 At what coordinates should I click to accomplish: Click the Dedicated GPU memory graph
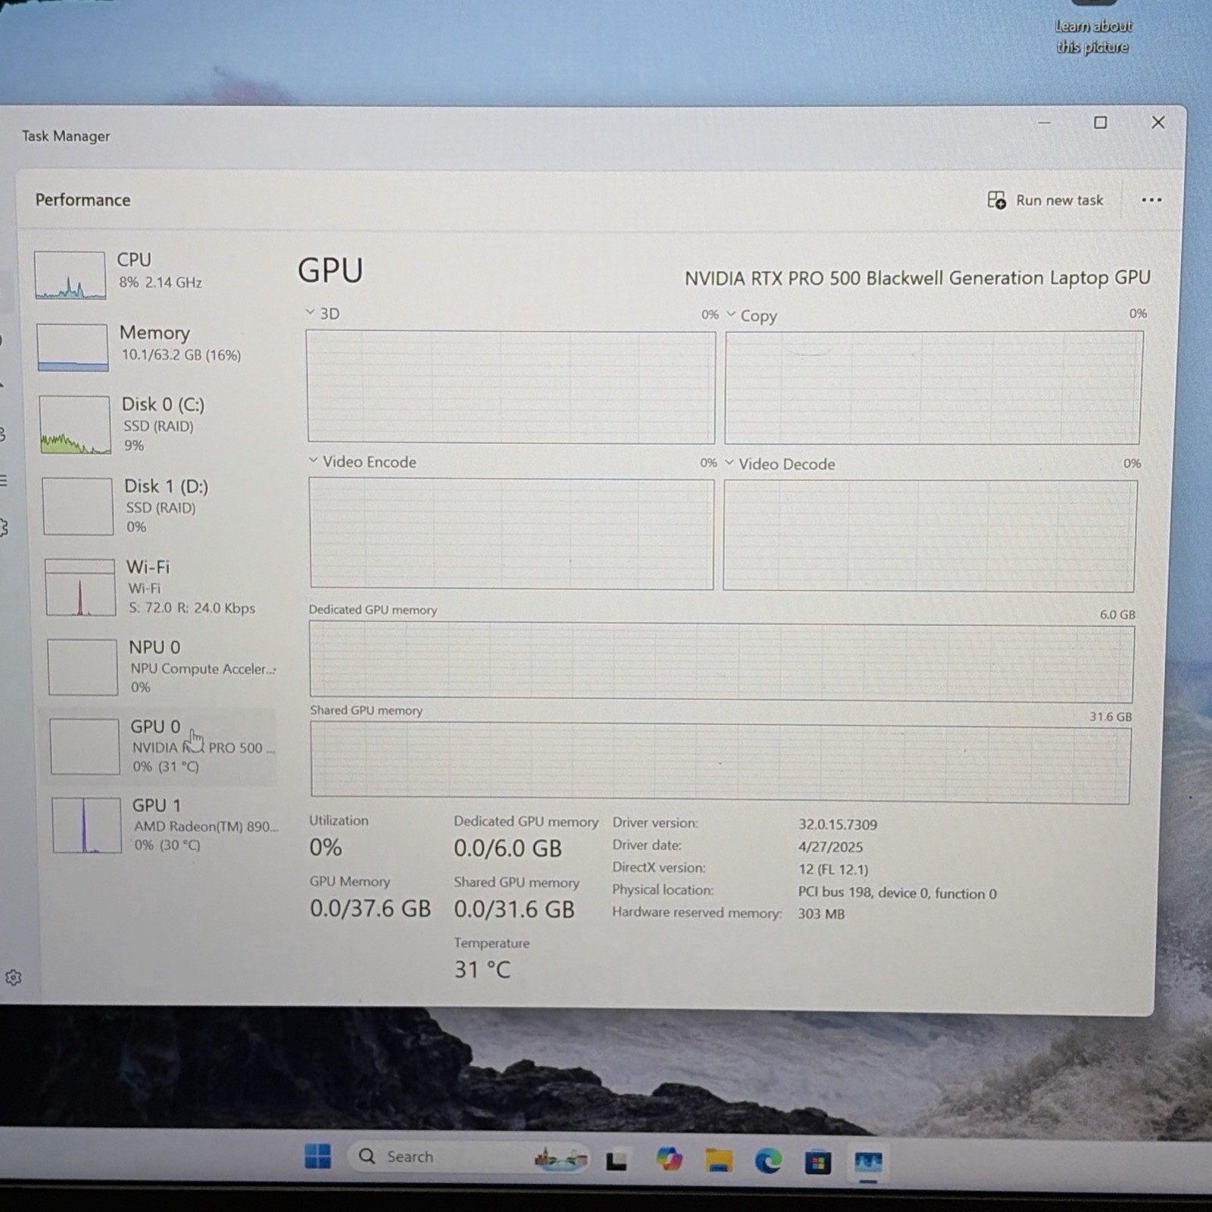pos(721,661)
